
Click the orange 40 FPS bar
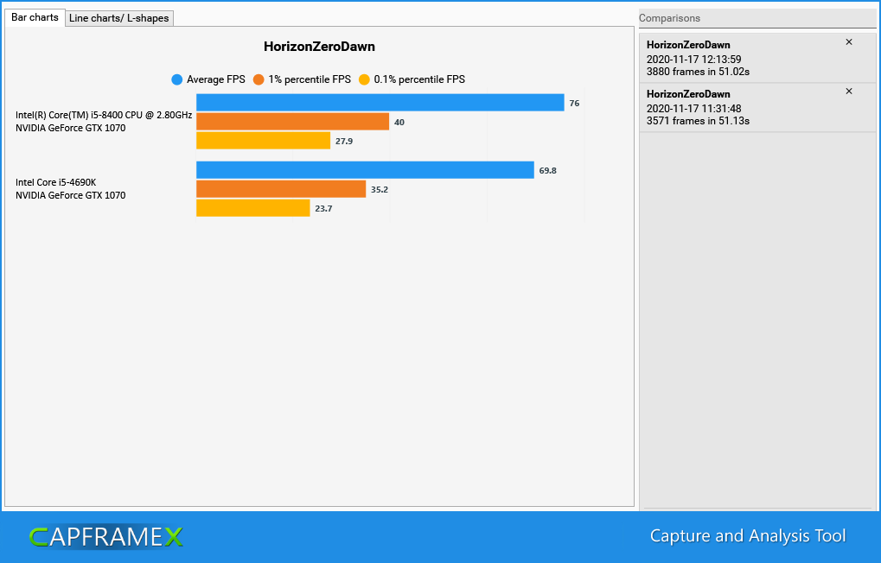(x=293, y=122)
